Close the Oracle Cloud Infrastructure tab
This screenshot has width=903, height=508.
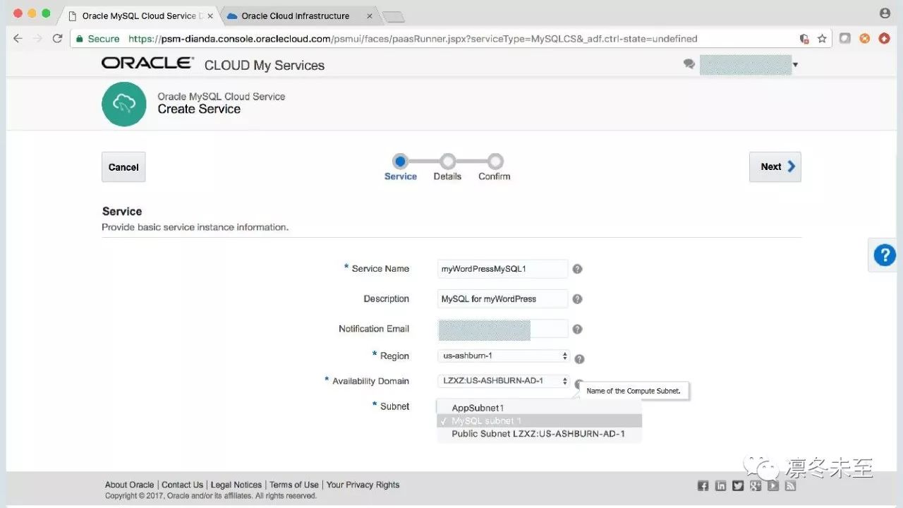pyautogui.click(x=369, y=16)
